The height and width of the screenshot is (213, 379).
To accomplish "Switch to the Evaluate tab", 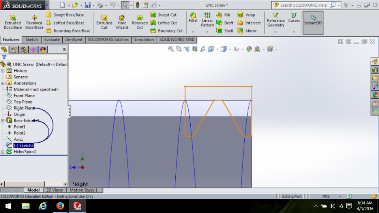I will [x=52, y=40].
